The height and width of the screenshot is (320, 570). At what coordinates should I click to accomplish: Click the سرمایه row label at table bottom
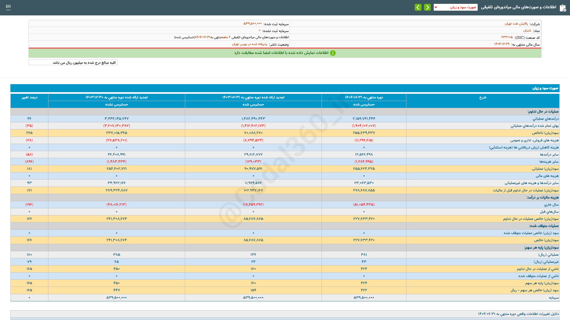click(x=554, y=297)
